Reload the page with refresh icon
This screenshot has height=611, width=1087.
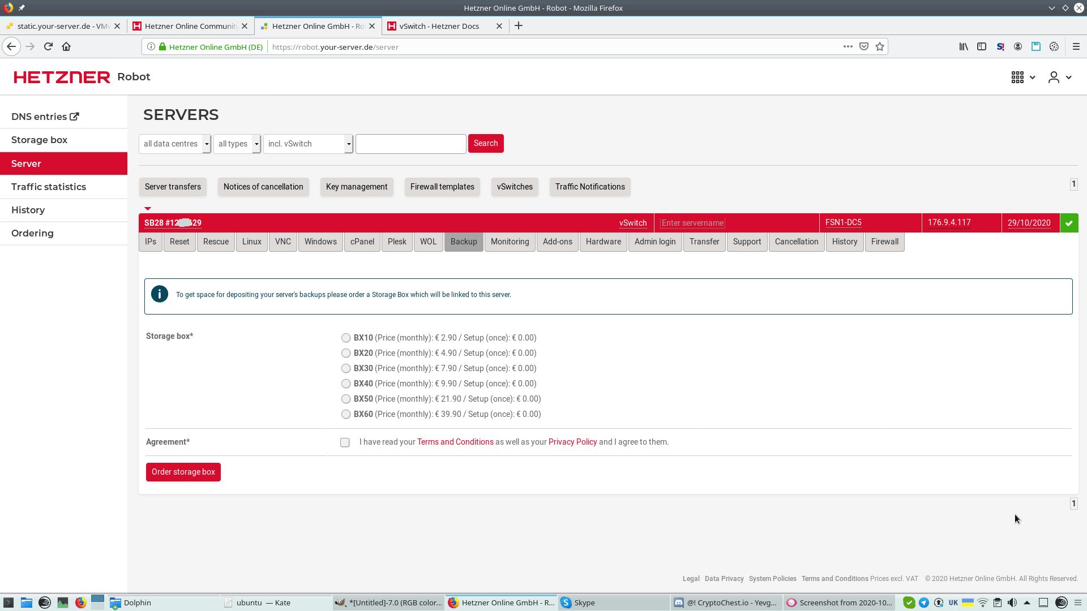(48, 47)
